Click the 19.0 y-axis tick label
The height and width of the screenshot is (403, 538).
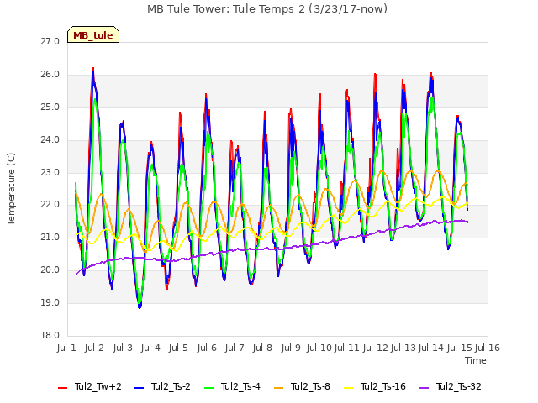pos(50,302)
